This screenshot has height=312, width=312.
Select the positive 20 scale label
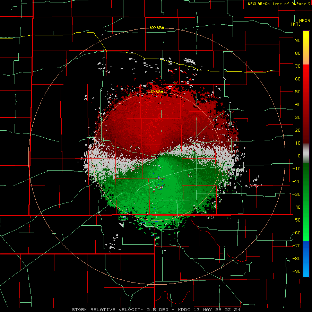point(298,130)
